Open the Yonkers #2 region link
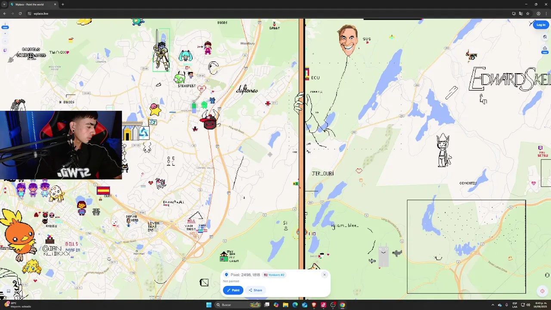This screenshot has height=310, width=551. (274, 275)
